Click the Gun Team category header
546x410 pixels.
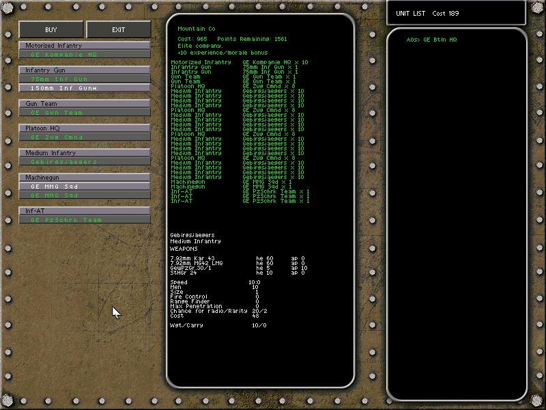click(85, 104)
